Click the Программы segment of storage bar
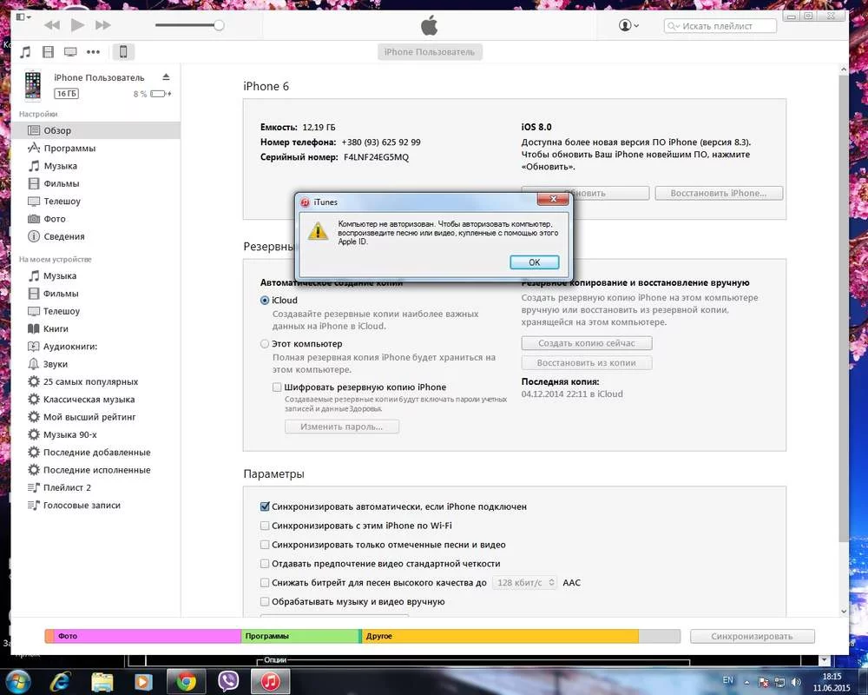This screenshot has height=695, width=868. [x=300, y=636]
